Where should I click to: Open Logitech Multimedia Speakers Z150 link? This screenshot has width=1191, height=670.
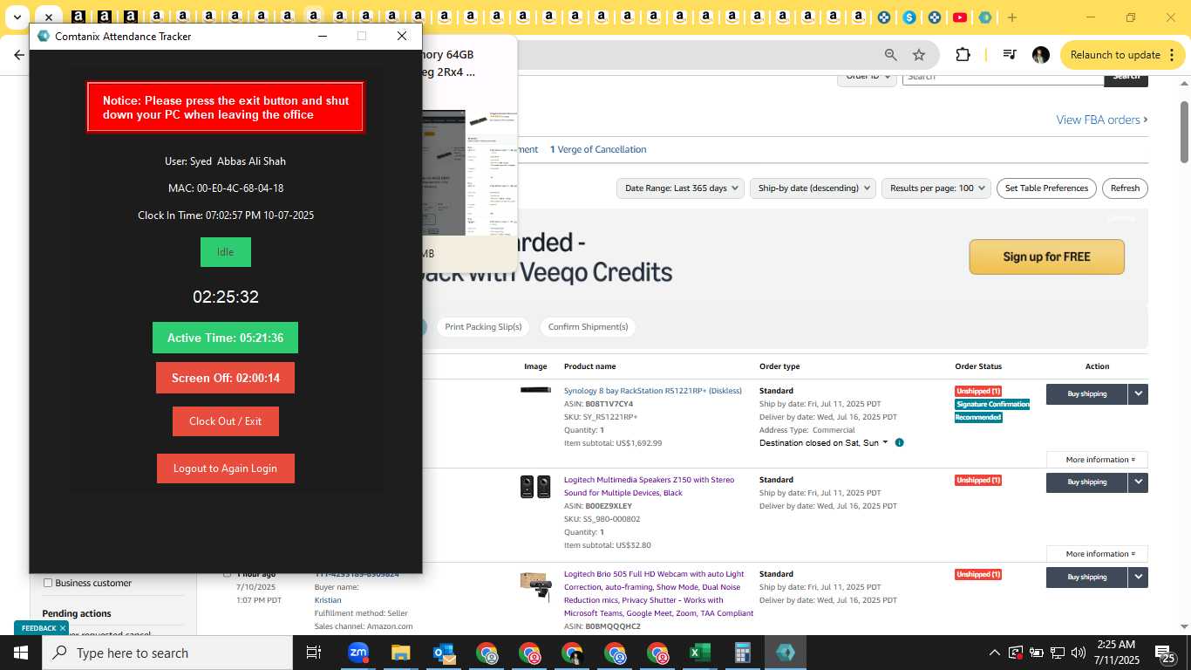[650, 486]
